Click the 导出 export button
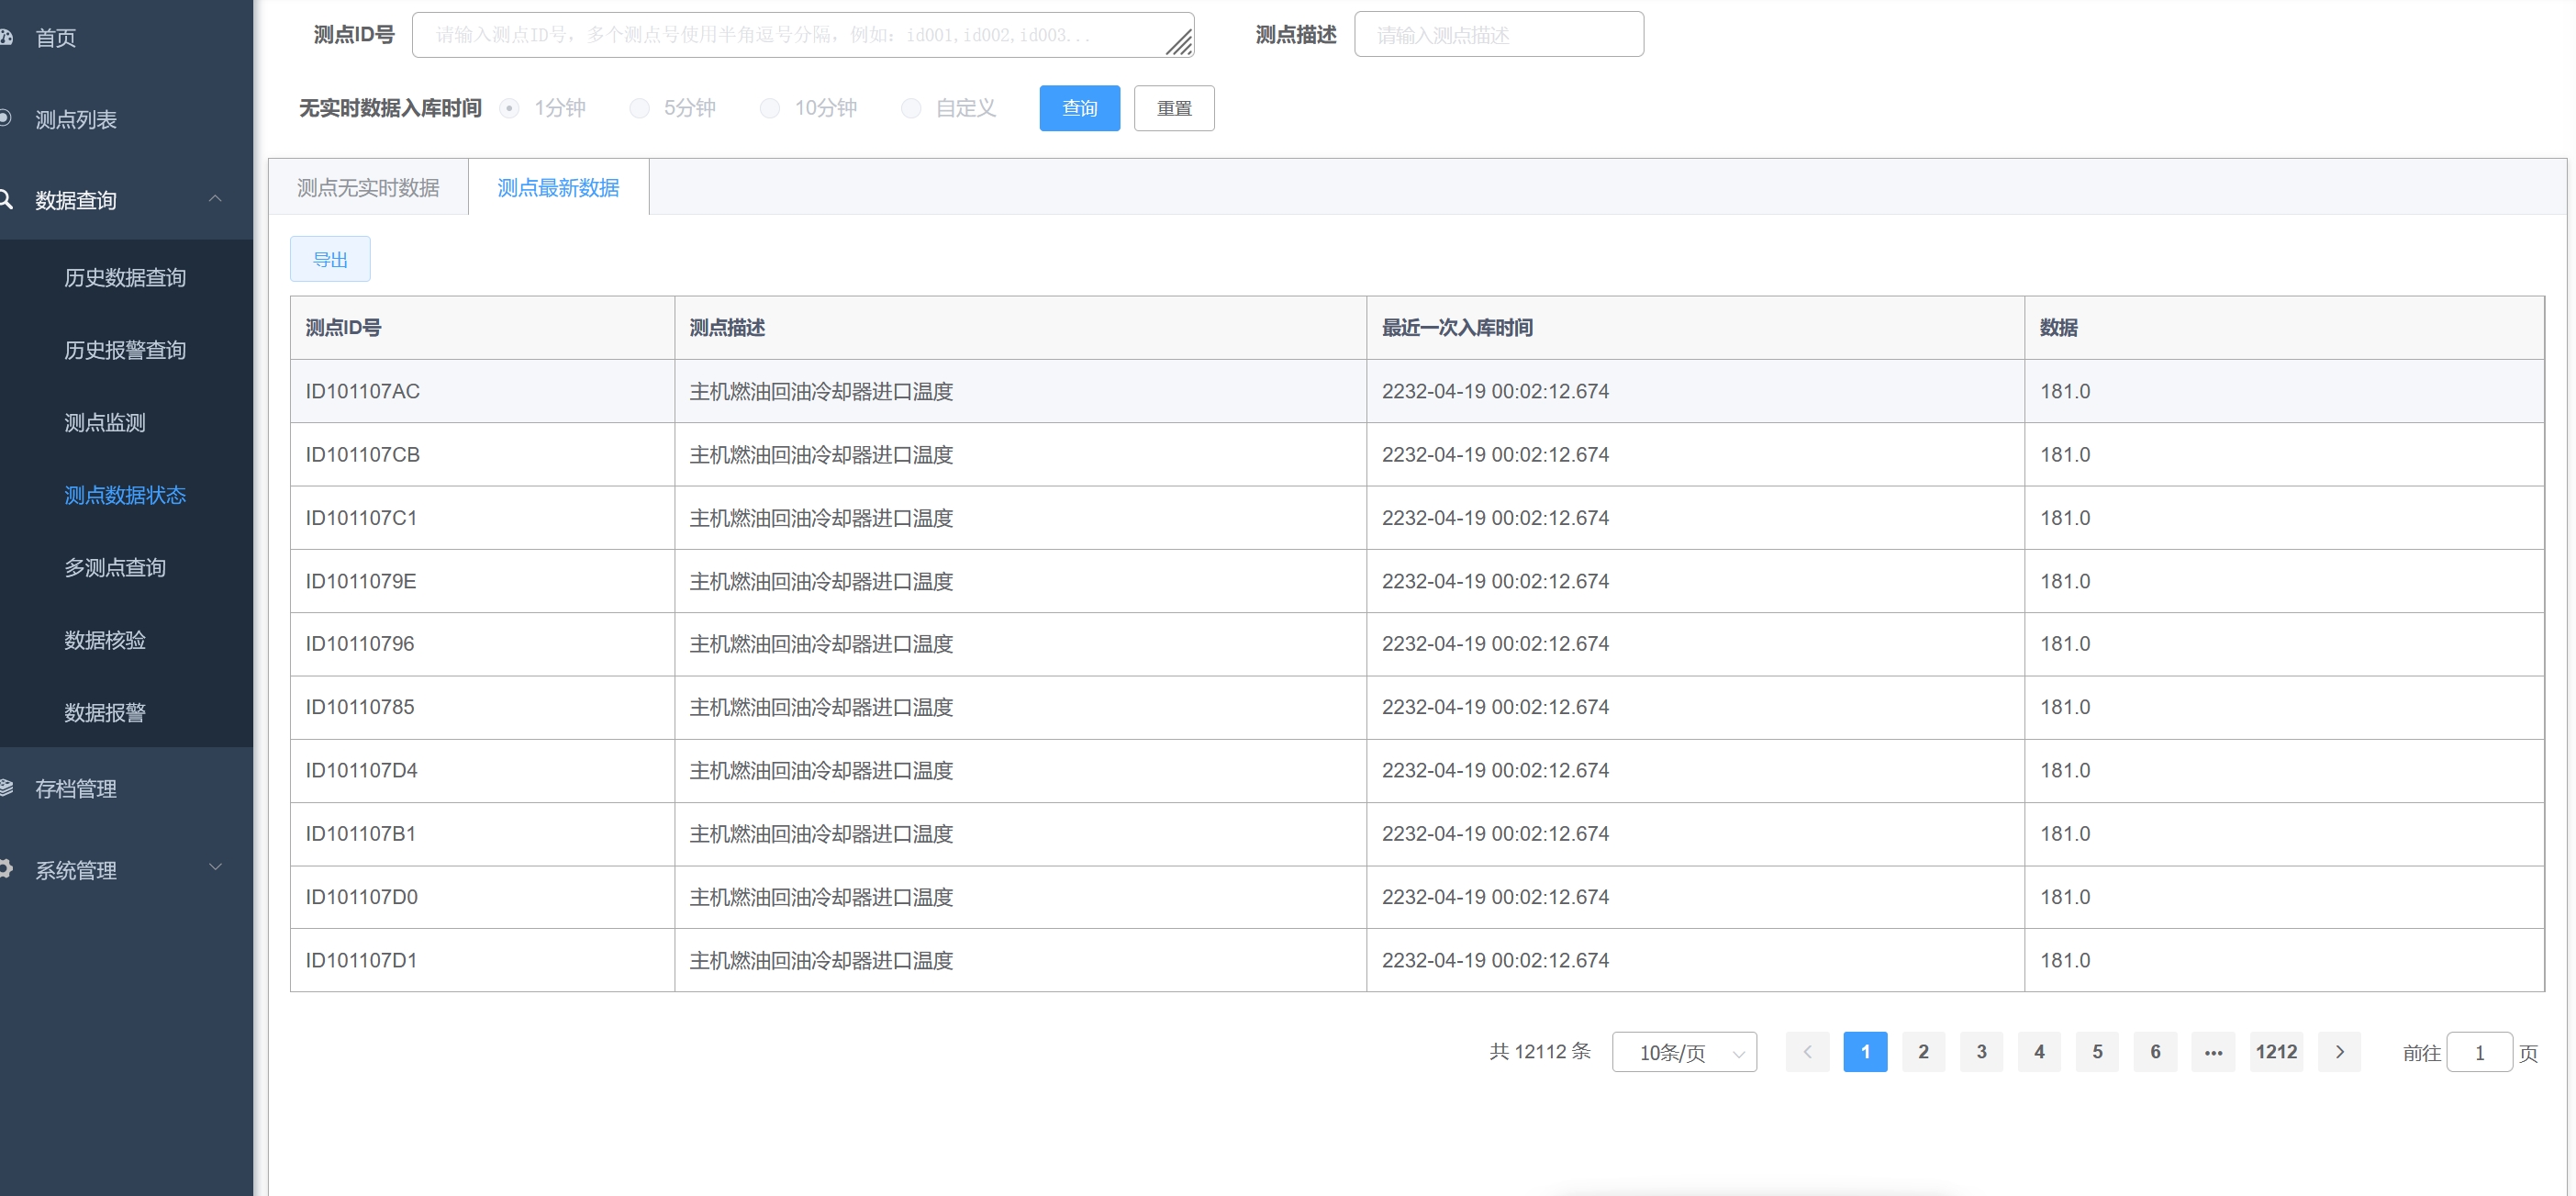The width and height of the screenshot is (2576, 1196). click(x=330, y=259)
